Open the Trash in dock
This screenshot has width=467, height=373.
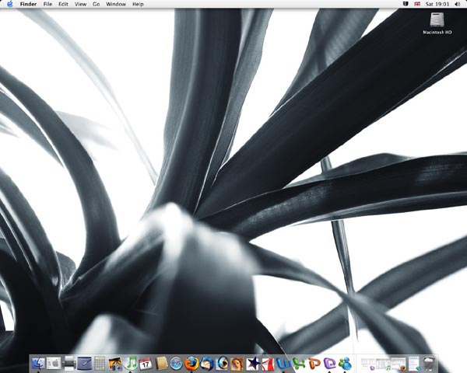pos(429,363)
